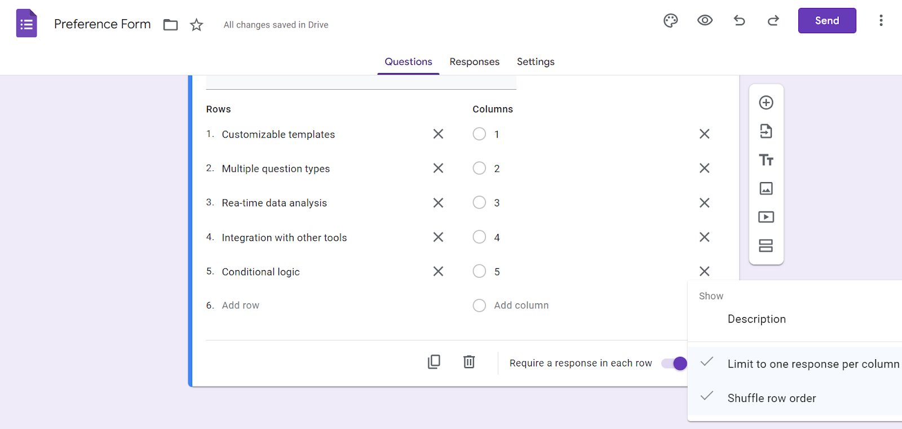Click the radio button for column 3
Viewport: 902px width, 429px height.
pos(479,203)
